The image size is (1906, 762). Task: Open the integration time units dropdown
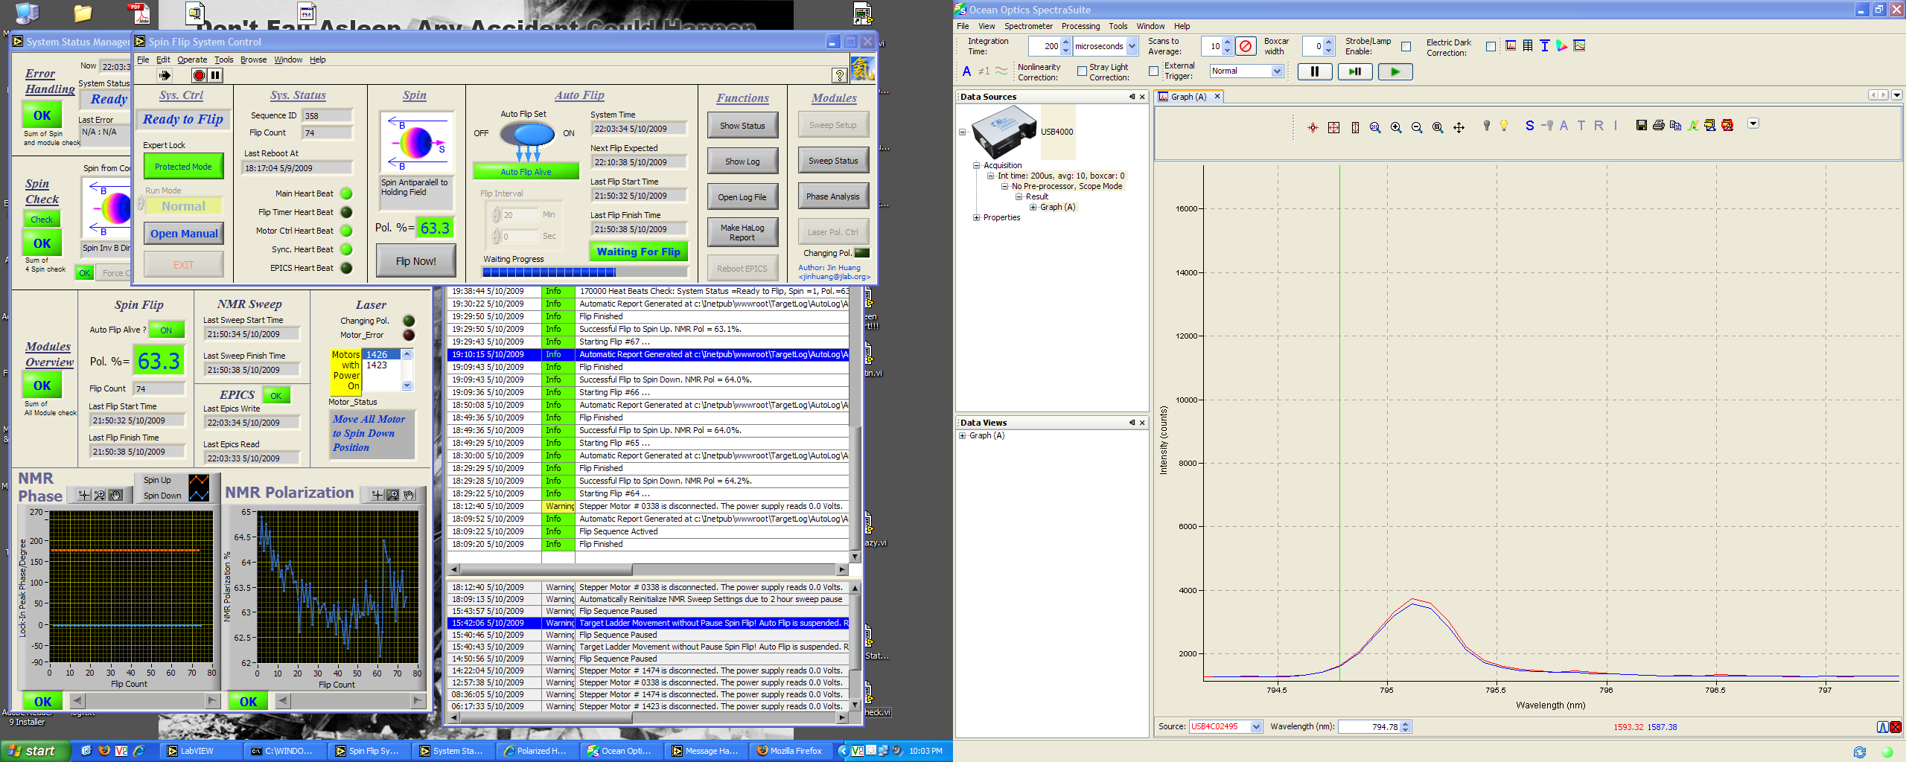pos(1132,46)
